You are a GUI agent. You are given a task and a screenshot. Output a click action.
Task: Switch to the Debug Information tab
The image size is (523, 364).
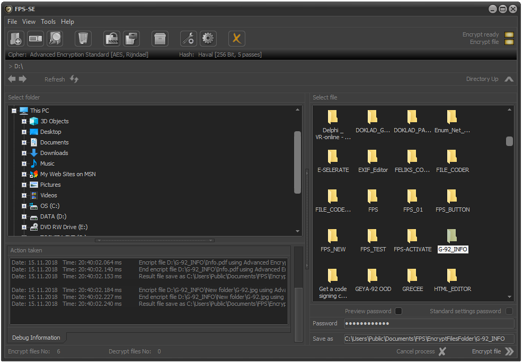36,338
